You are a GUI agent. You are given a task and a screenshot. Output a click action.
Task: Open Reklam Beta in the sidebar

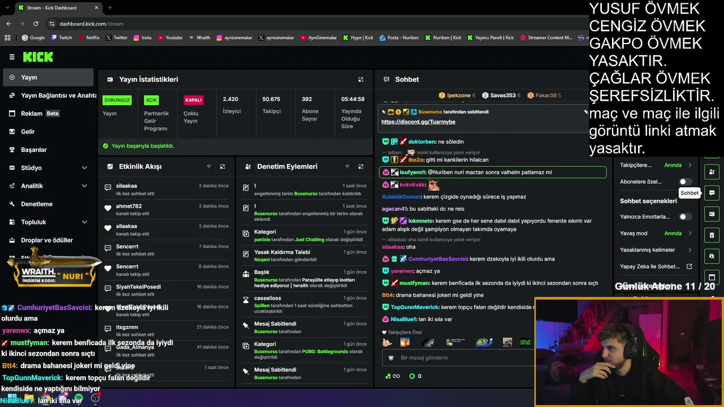coord(49,114)
